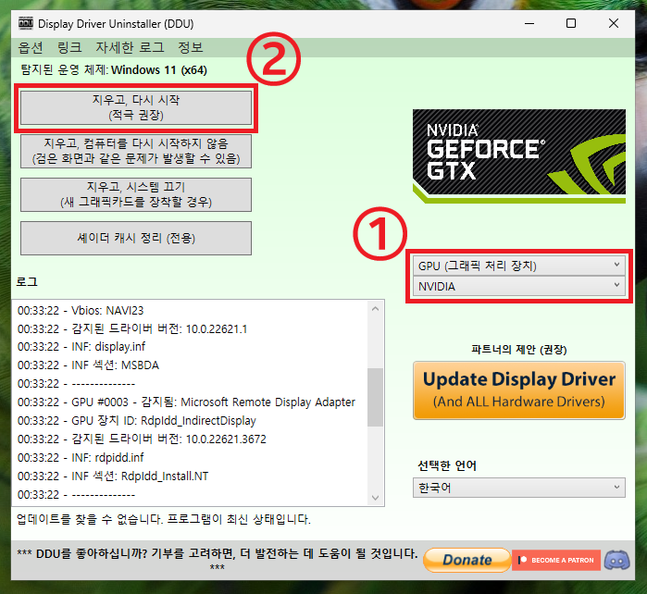Viewport: 647px width, 594px height.
Task: Click the 'DDU를 좋아하십니까?' donation message
Action: (x=217, y=559)
